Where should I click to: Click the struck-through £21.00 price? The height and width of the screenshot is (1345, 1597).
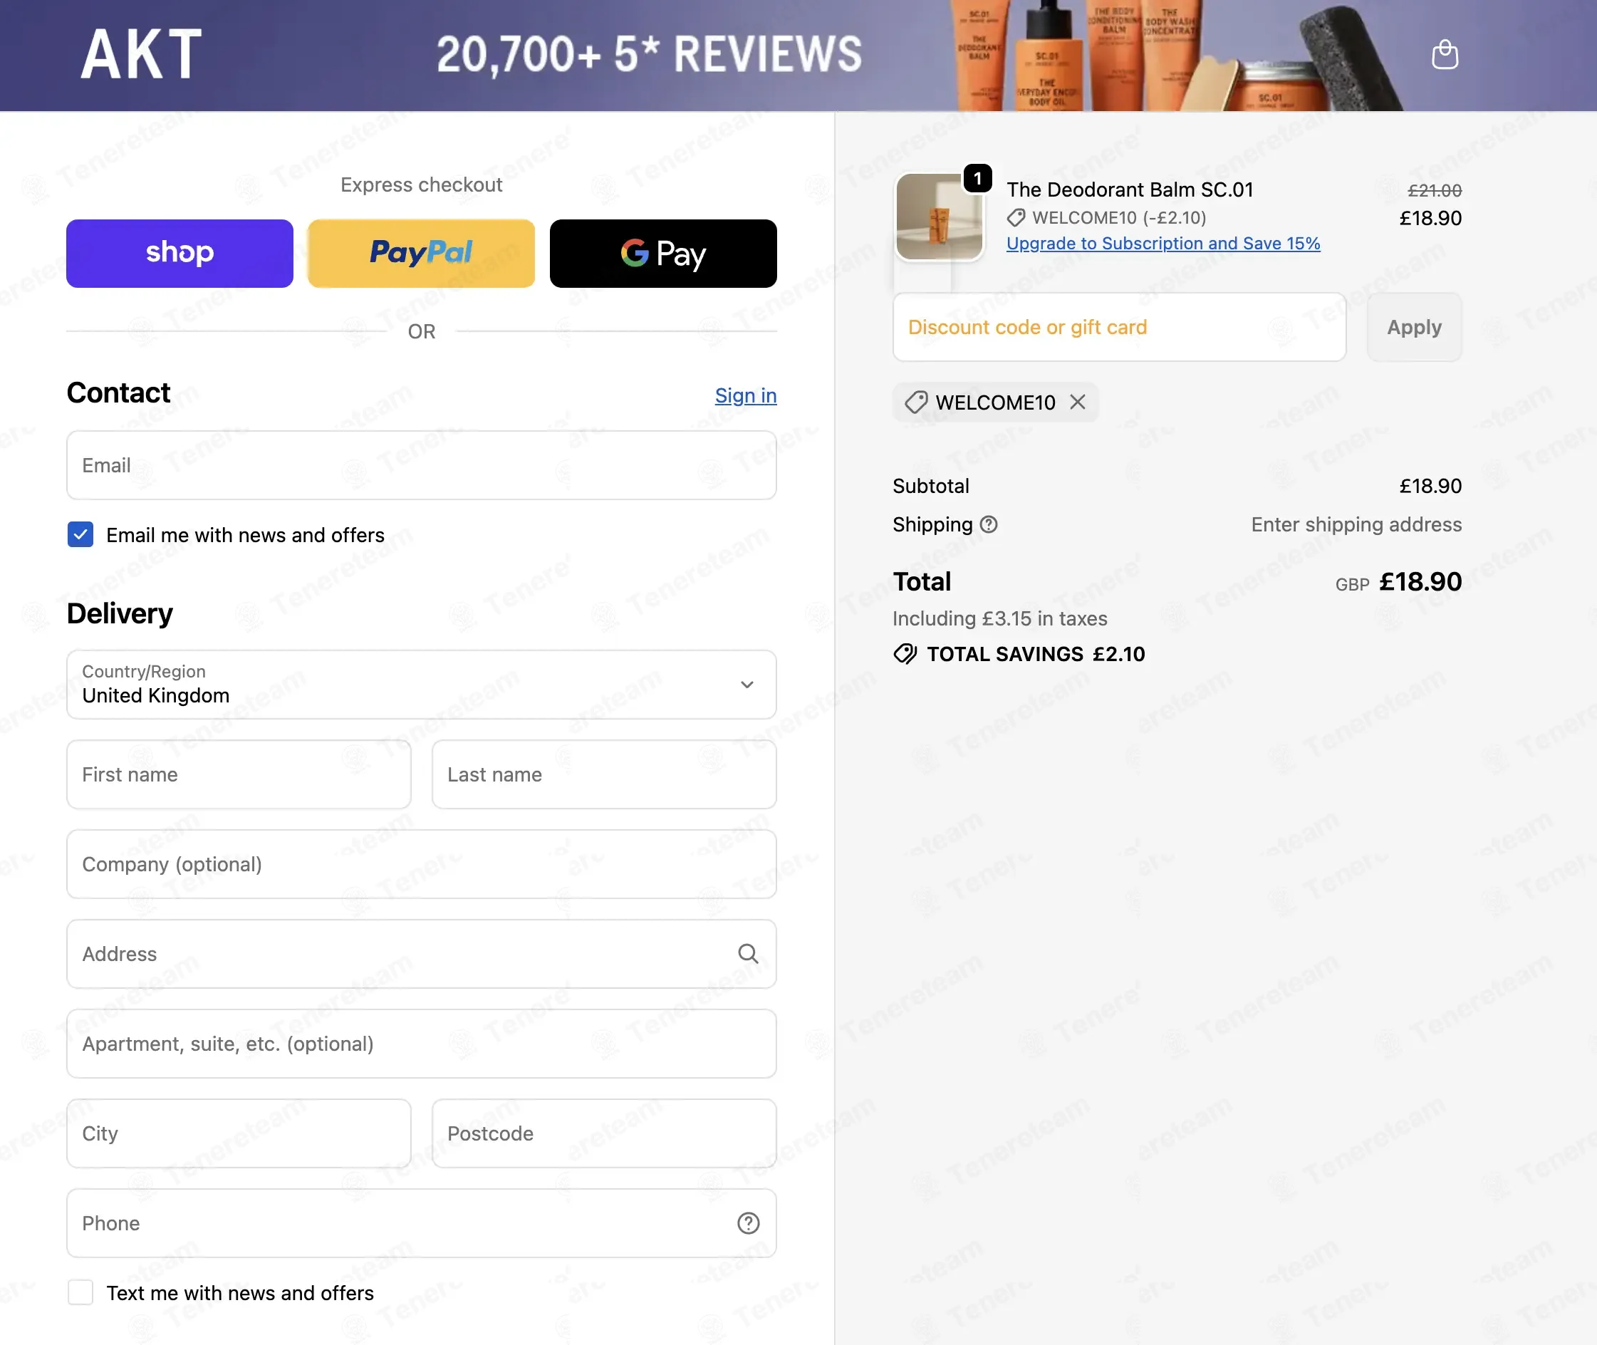pyautogui.click(x=1434, y=190)
